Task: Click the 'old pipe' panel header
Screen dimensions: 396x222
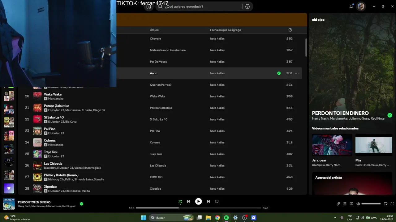Action: pyautogui.click(x=318, y=20)
